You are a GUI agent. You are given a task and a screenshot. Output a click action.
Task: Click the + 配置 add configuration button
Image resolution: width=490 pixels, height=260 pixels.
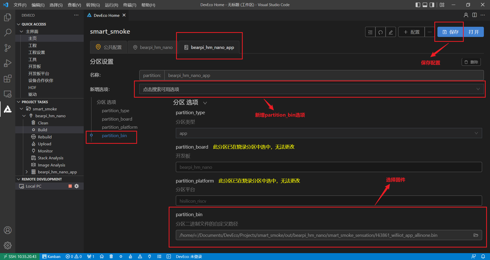click(411, 32)
